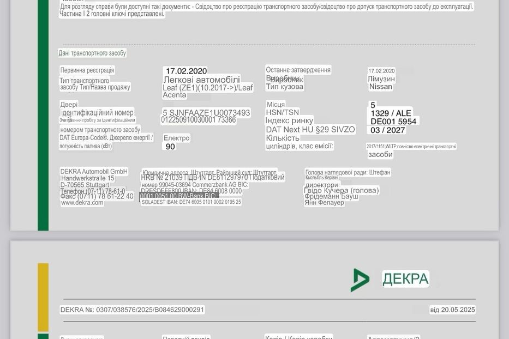The height and width of the screenshot is (339, 509).
Task: Select the name "Гвідо Кучера (голова)"
Action: [342, 190]
